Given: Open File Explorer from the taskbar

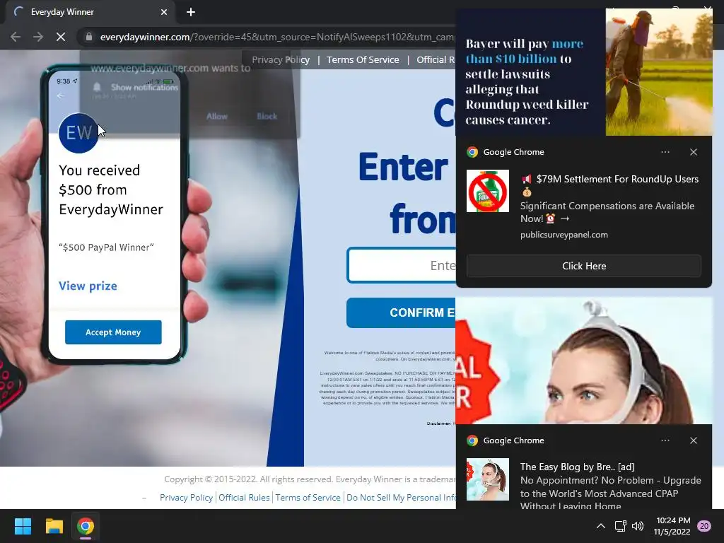Looking at the screenshot, I should [x=54, y=526].
